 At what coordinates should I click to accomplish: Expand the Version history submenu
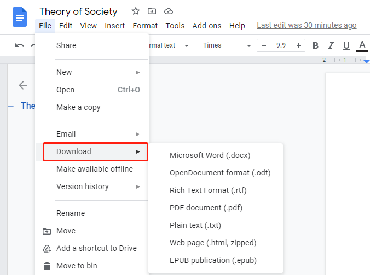pyautogui.click(x=92, y=186)
